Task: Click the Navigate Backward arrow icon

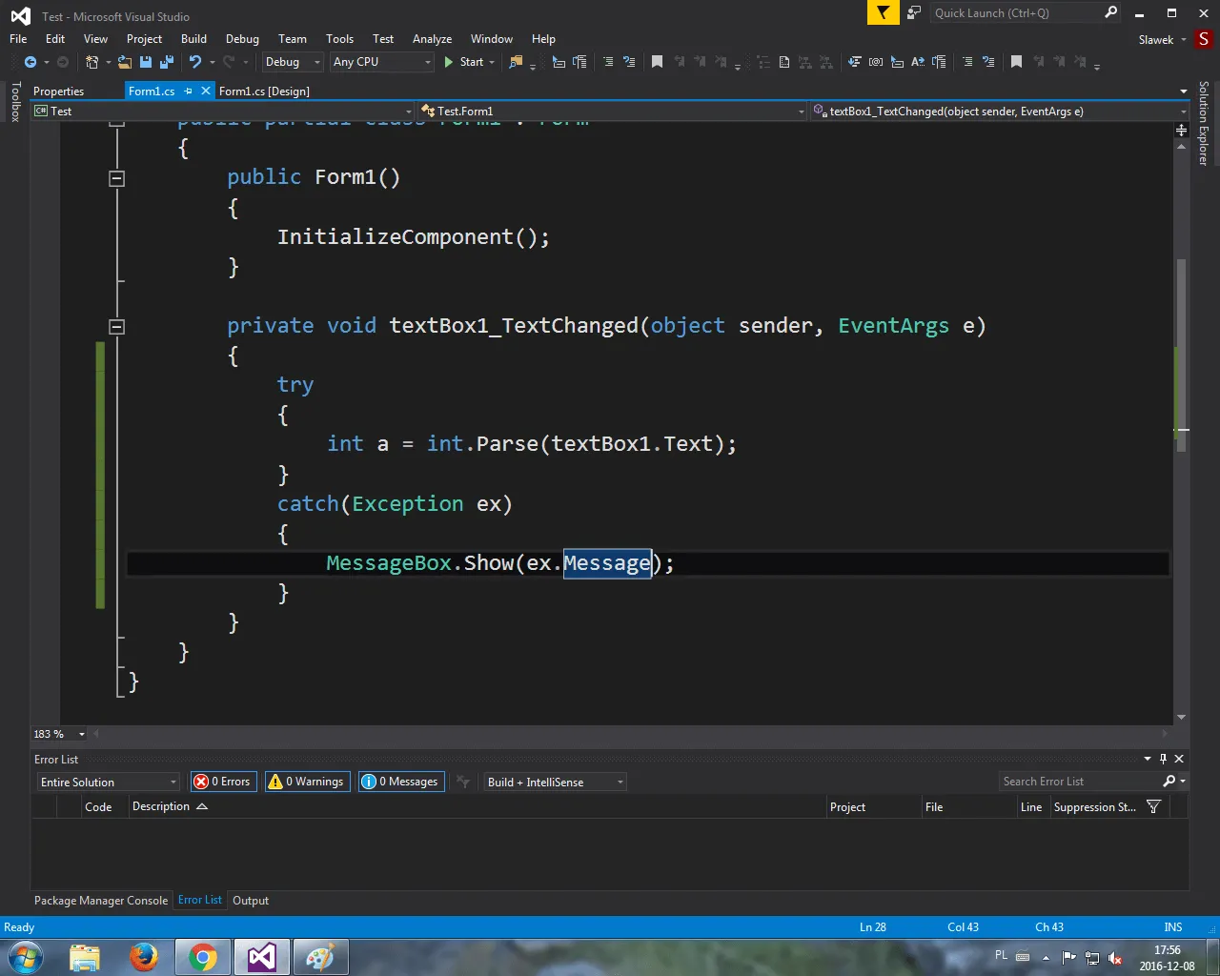Action: [30, 62]
